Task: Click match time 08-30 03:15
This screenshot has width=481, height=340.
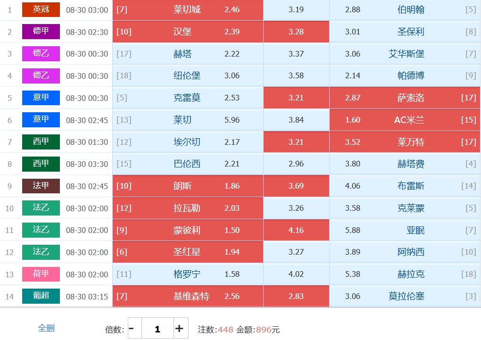Action: (87, 297)
